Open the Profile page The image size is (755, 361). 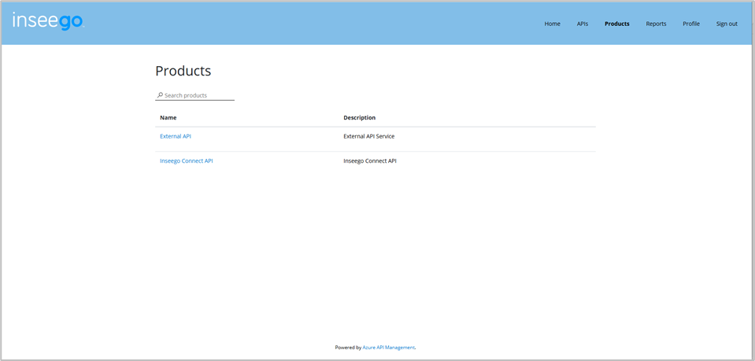point(691,24)
